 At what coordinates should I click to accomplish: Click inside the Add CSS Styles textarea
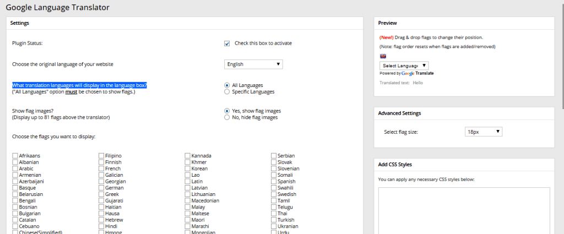464,209
